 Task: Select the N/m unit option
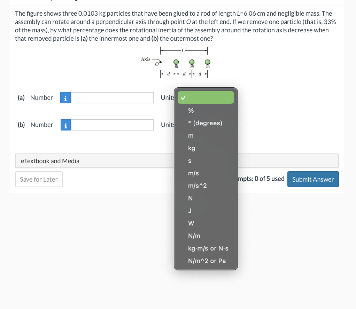(194, 236)
